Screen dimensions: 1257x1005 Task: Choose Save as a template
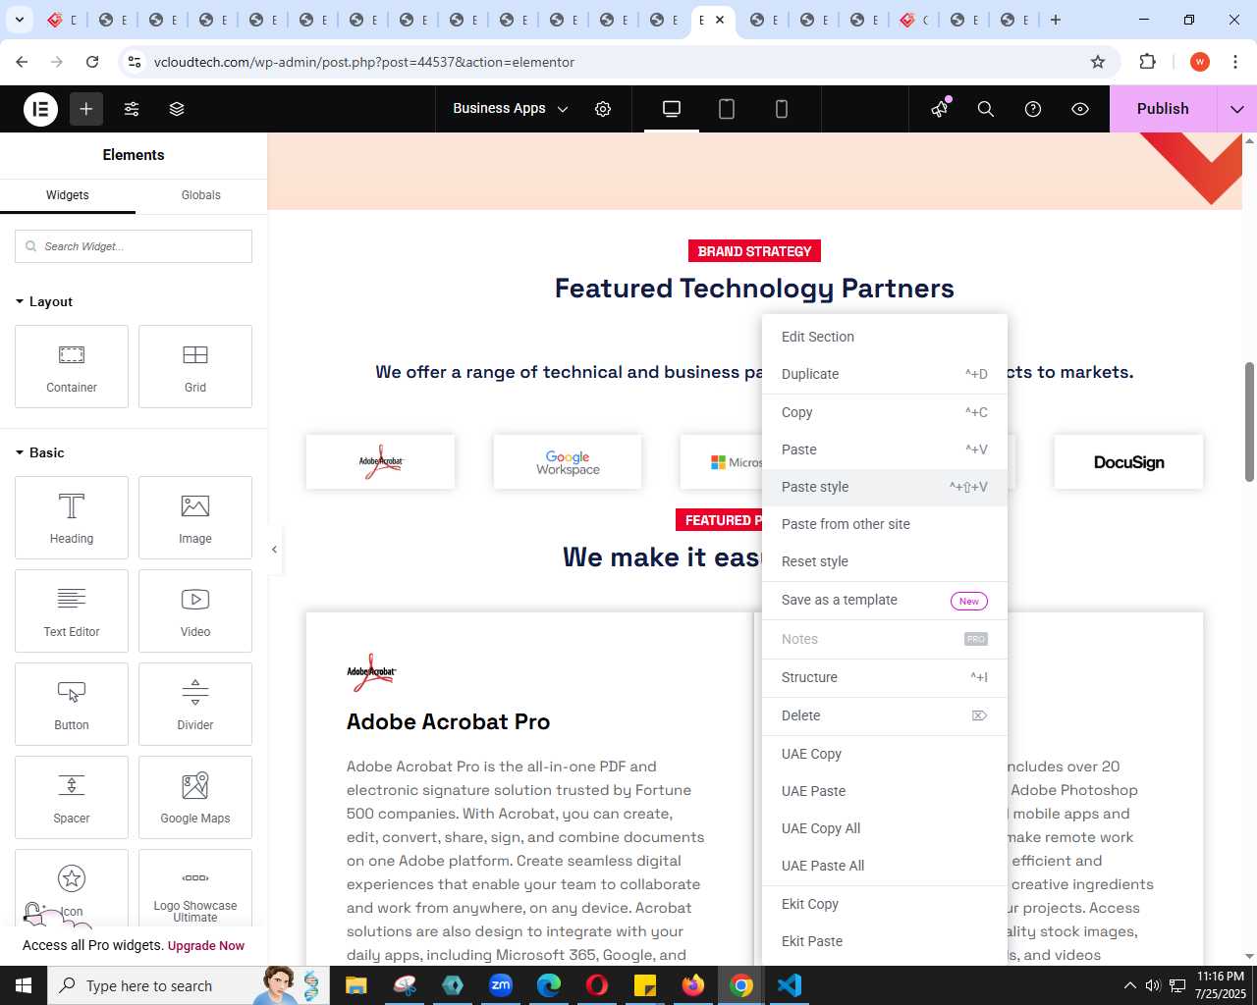click(x=885, y=600)
